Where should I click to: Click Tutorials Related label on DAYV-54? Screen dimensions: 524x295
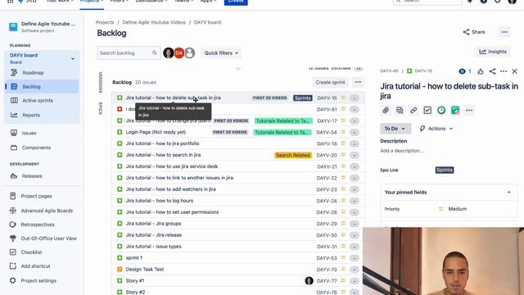[282, 133]
